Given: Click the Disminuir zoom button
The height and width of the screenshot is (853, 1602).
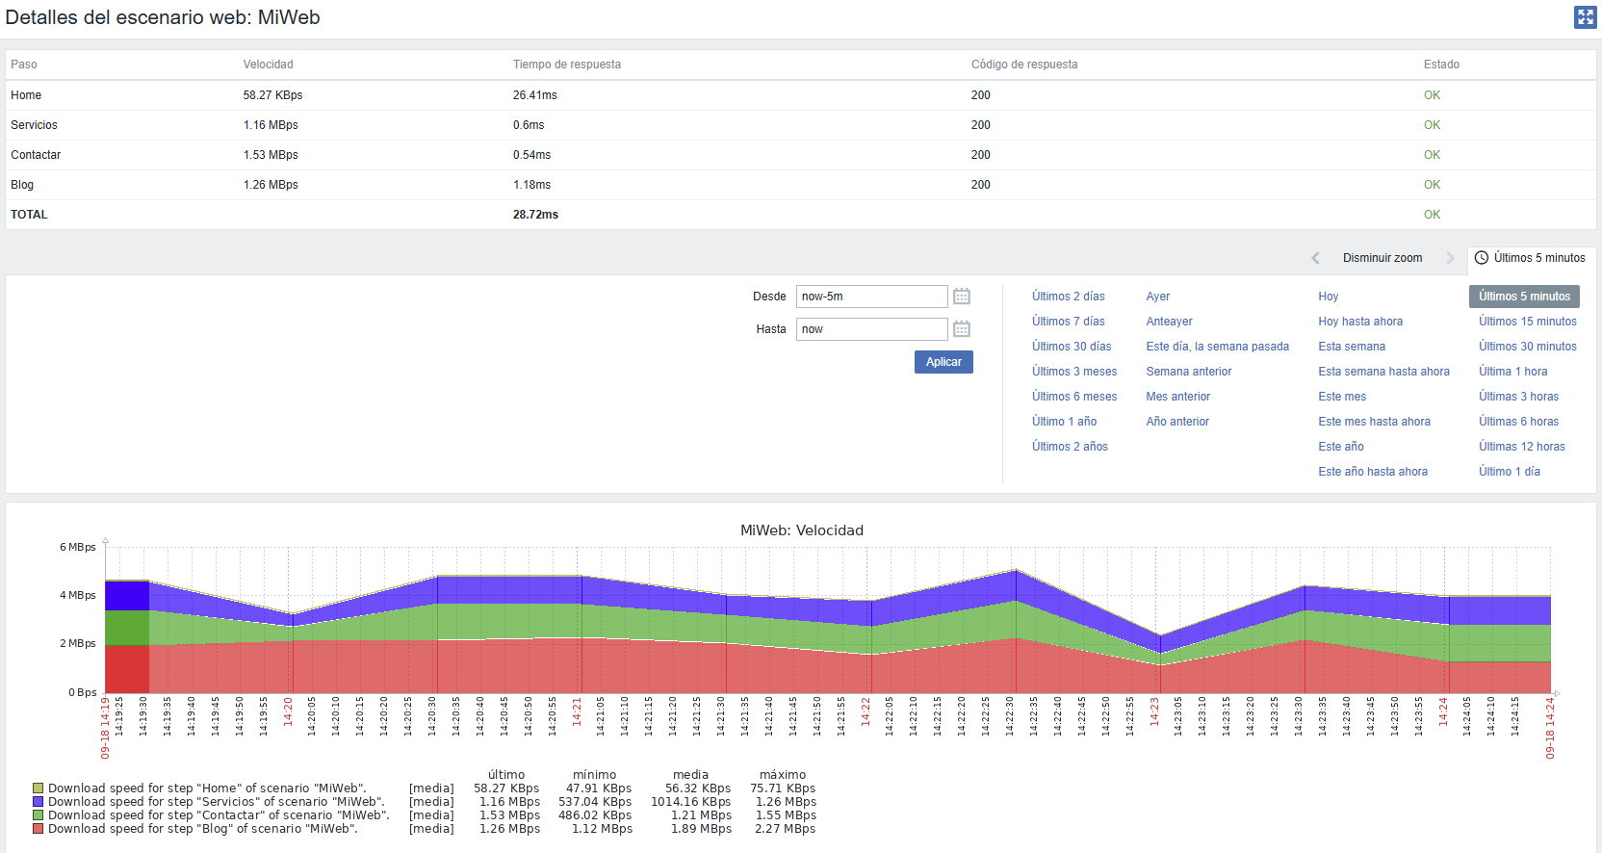Looking at the screenshot, I should click(1382, 258).
